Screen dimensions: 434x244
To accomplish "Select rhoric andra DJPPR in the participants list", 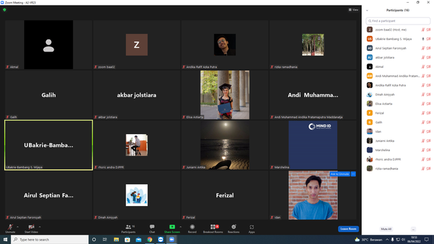I will [x=398, y=159].
